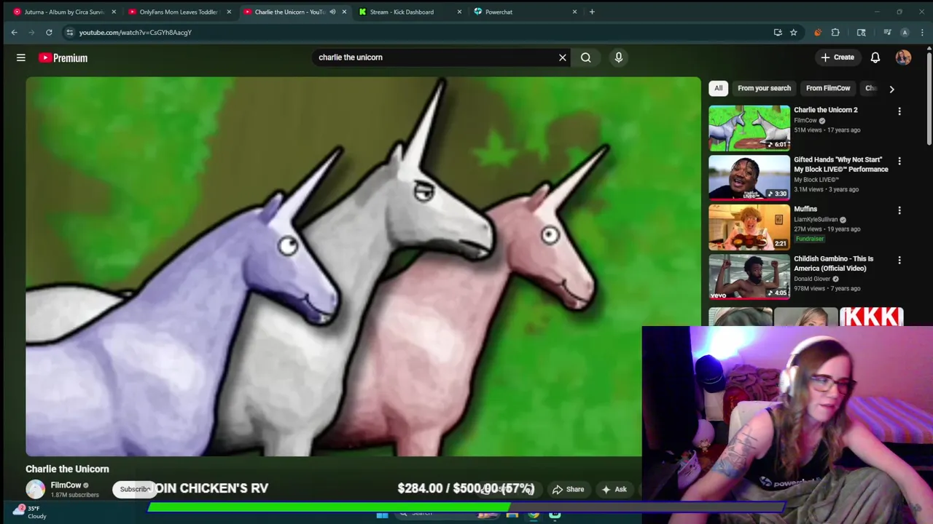Play the Muffins video thumbnail
933x524 pixels.
tap(749, 227)
